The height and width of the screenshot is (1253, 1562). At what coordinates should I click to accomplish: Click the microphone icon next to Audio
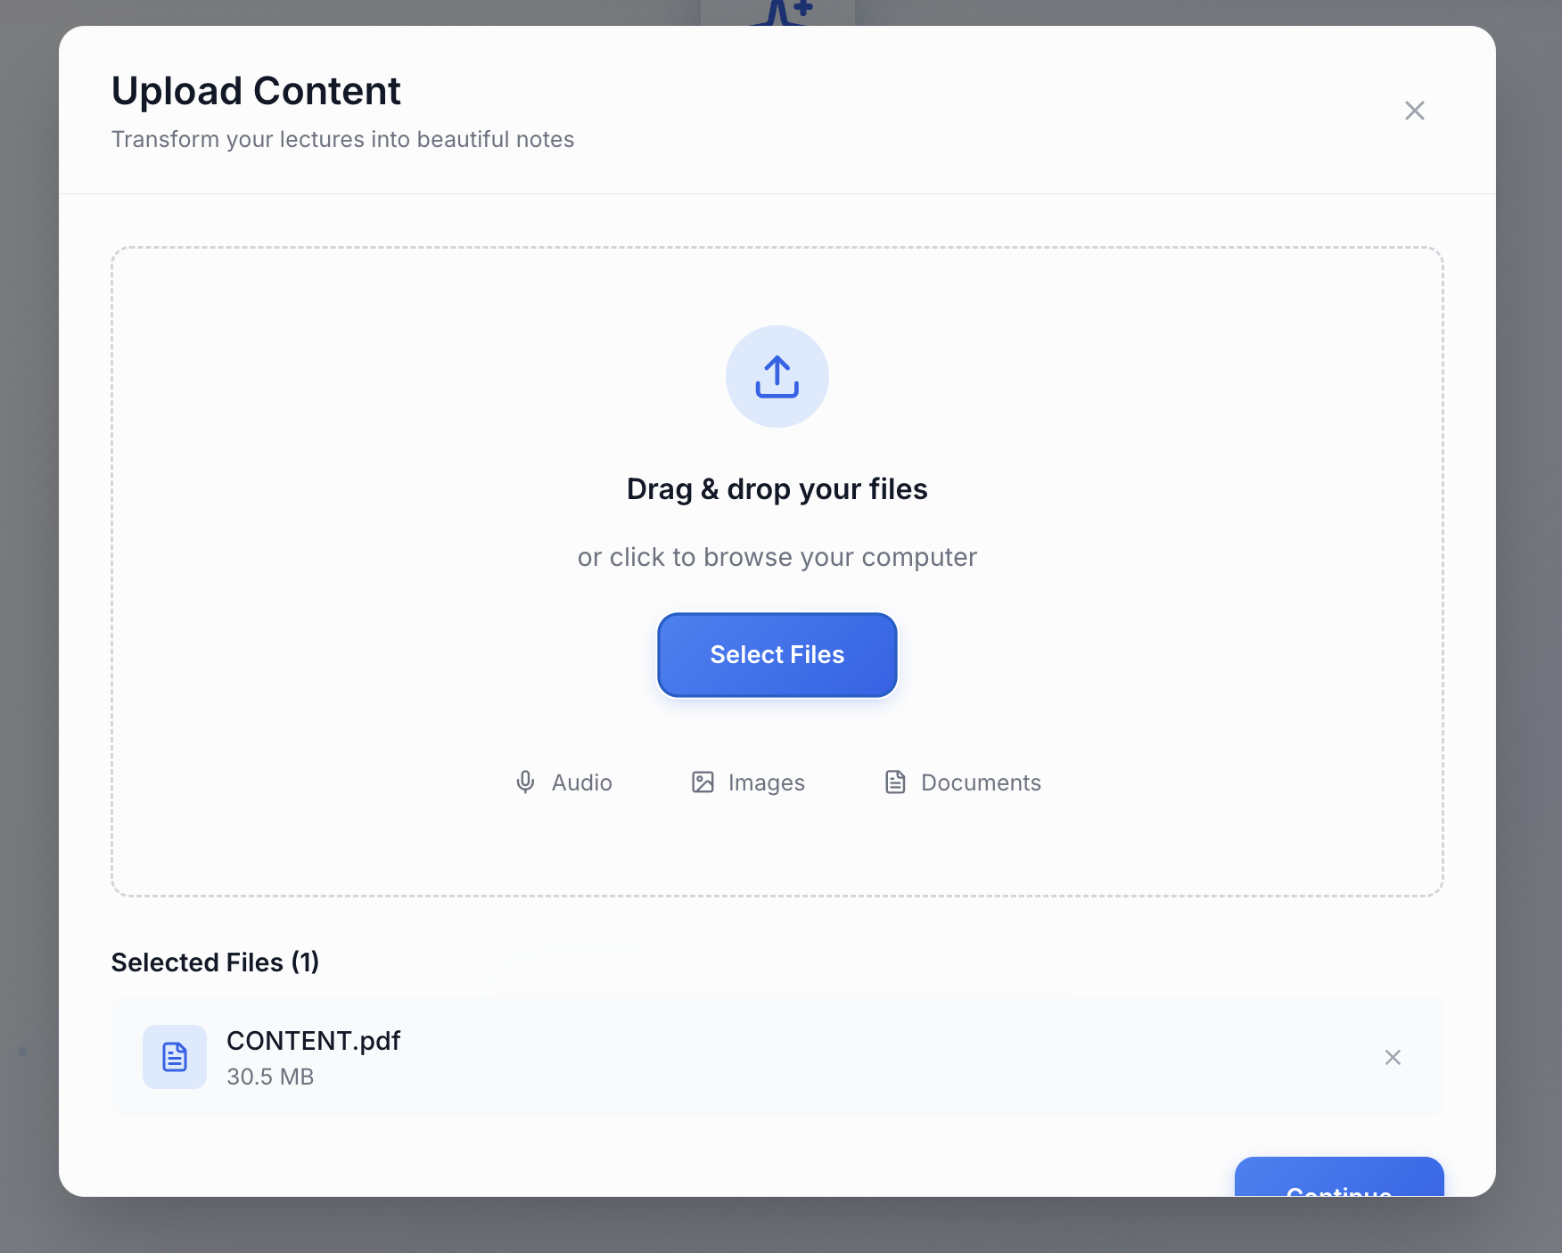click(525, 782)
